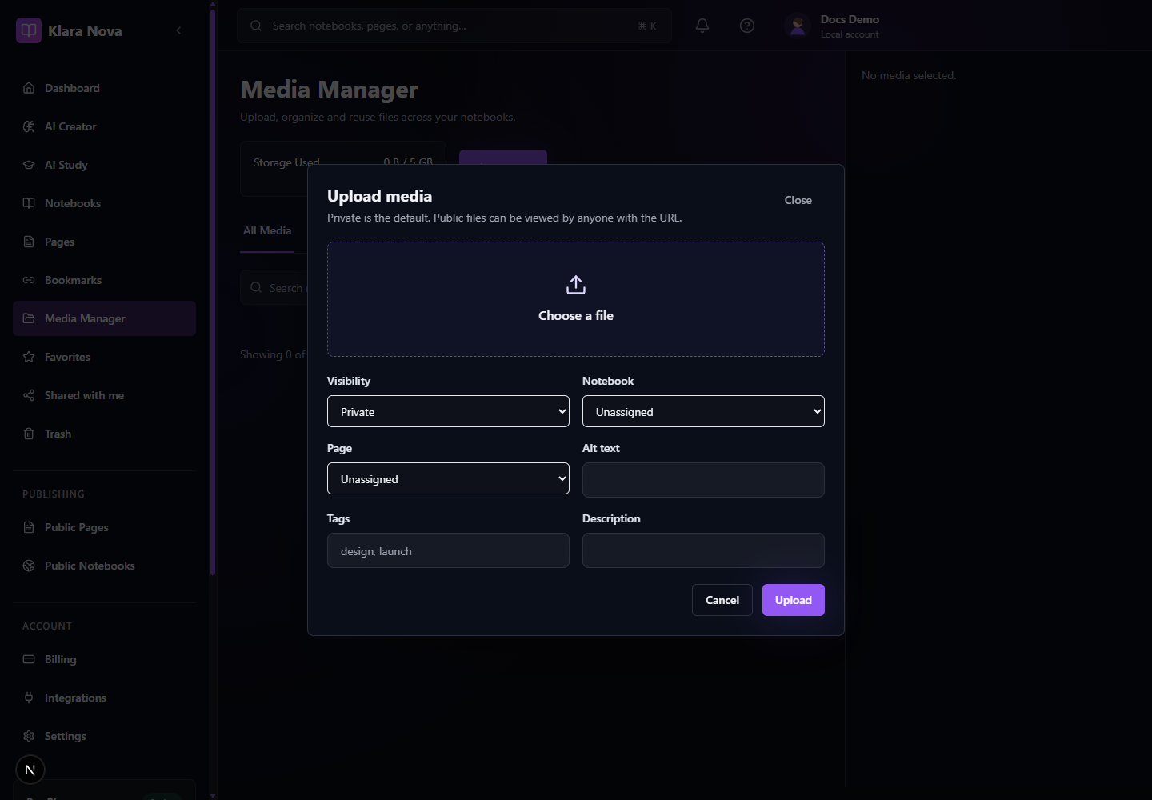Click the Trash bin icon
1152x800 pixels.
tap(29, 434)
